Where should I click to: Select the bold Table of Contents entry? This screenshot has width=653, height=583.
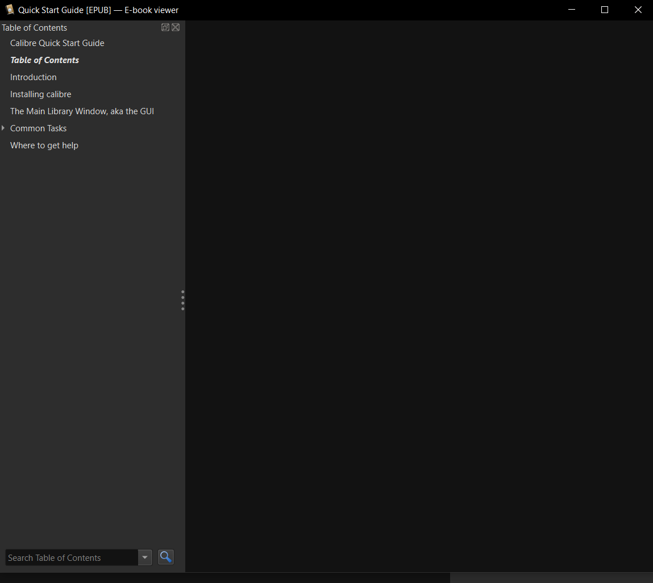[x=44, y=60]
